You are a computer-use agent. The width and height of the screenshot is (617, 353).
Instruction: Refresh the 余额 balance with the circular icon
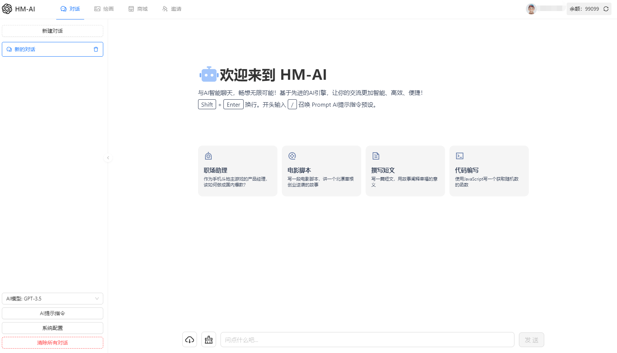click(x=605, y=8)
